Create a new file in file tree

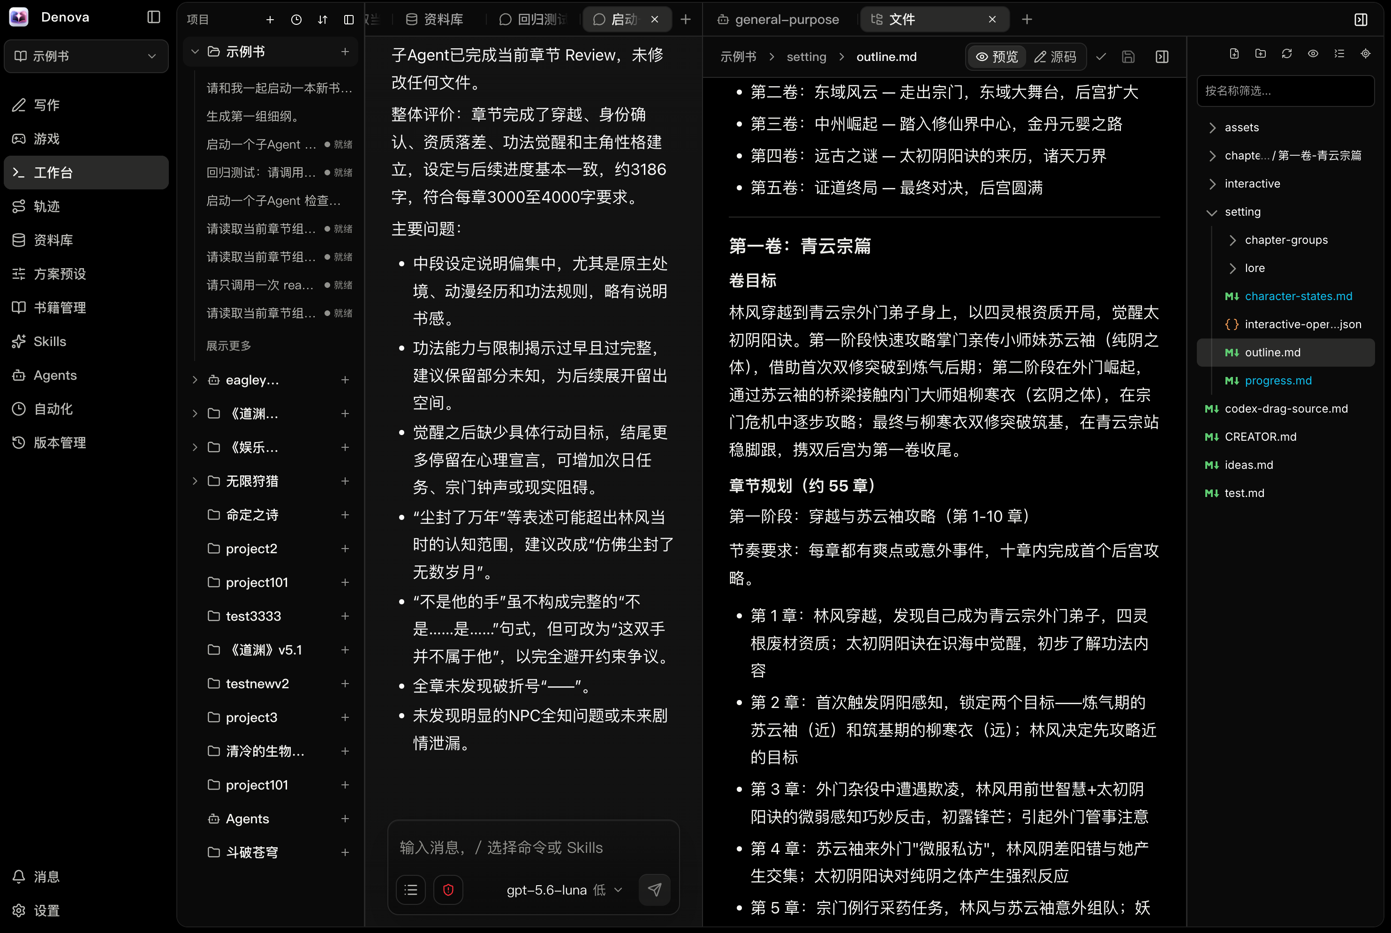tap(1234, 53)
